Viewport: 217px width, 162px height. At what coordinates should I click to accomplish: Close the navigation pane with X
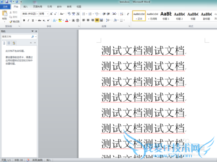tap(36, 31)
